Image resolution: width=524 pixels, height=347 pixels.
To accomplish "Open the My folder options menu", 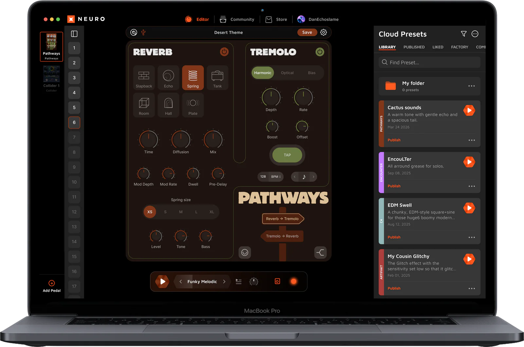I will 471,86.
